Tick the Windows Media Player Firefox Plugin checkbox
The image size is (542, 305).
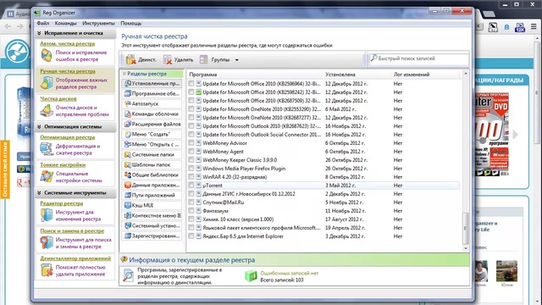(191, 168)
